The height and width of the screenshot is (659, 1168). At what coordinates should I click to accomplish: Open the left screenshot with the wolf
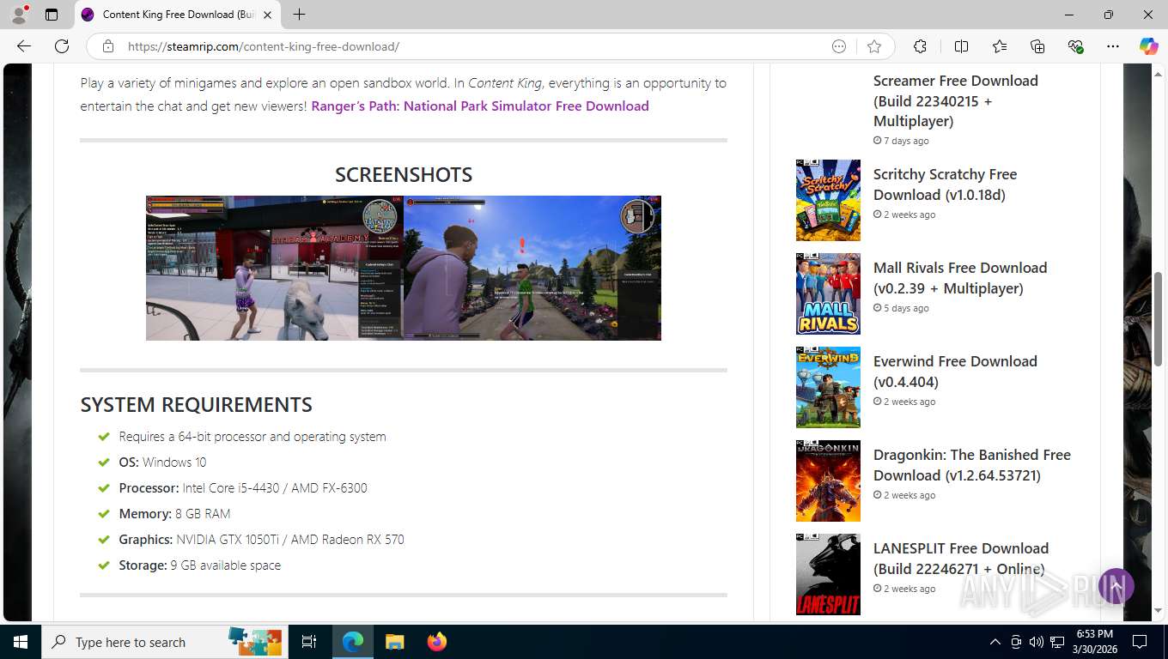point(275,268)
